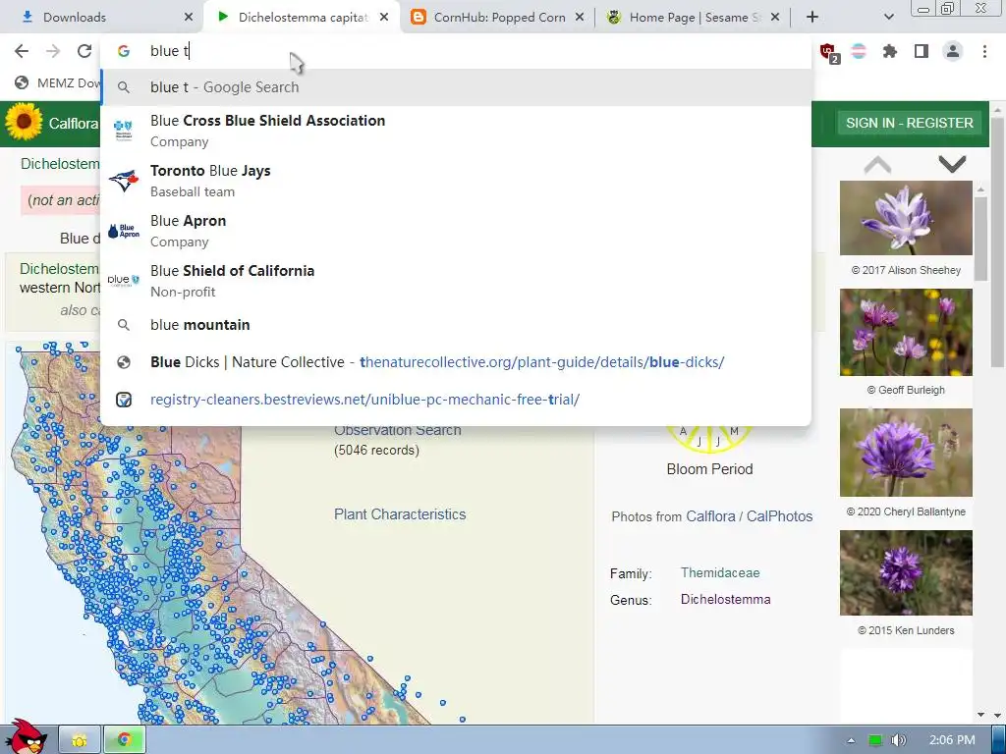Open Blue Dicks Nature Collective suggestion
The width and height of the screenshot is (1006, 754).
[x=456, y=362]
